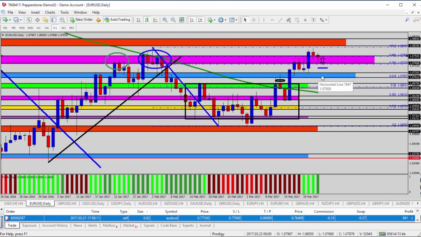Open the Profiles toolbar icon
Screen dimensions: 421x237
tap(17, 20)
